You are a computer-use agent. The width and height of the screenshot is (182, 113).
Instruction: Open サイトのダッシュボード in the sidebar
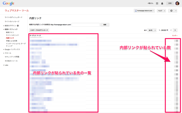(13, 17)
